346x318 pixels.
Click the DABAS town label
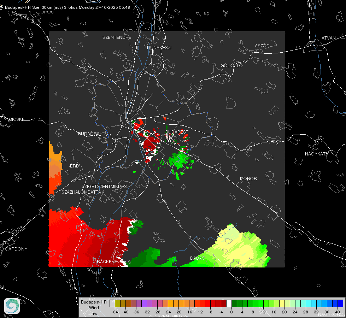coord(197,258)
